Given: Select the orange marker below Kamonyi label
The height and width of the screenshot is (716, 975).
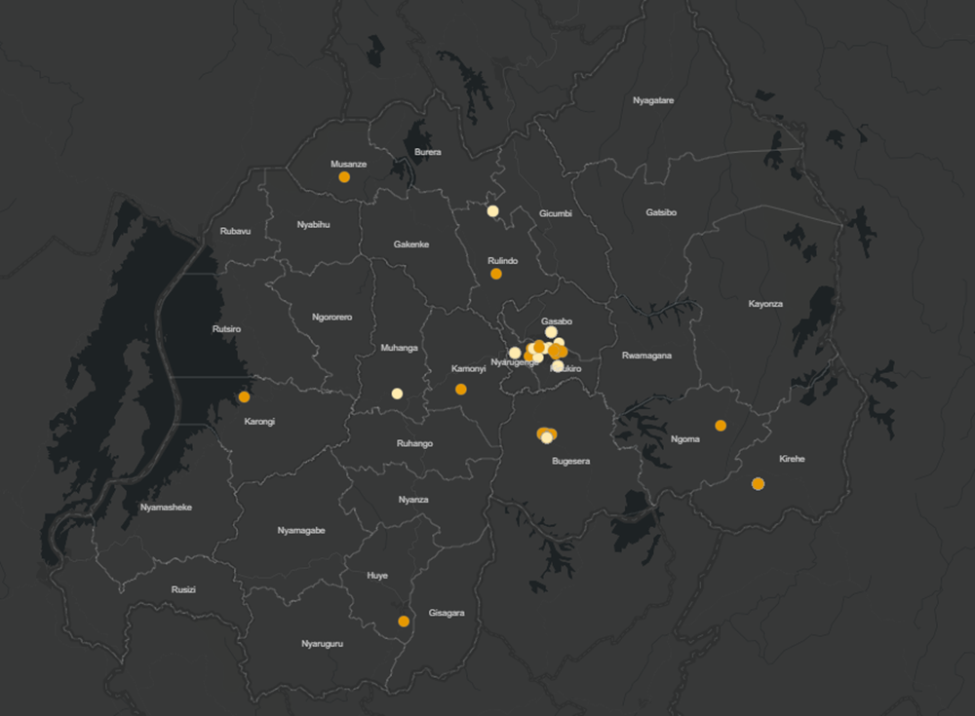Looking at the screenshot, I should pyautogui.click(x=461, y=389).
